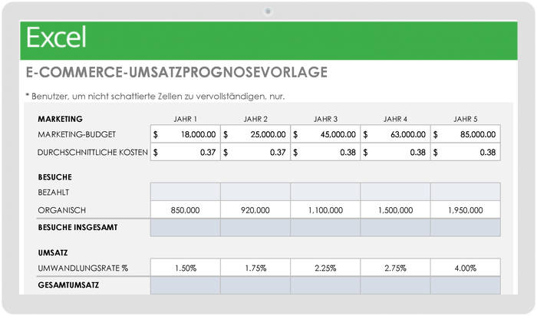Click the GESAMTUMSATZ row label
The image size is (537, 316).
[68, 285]
